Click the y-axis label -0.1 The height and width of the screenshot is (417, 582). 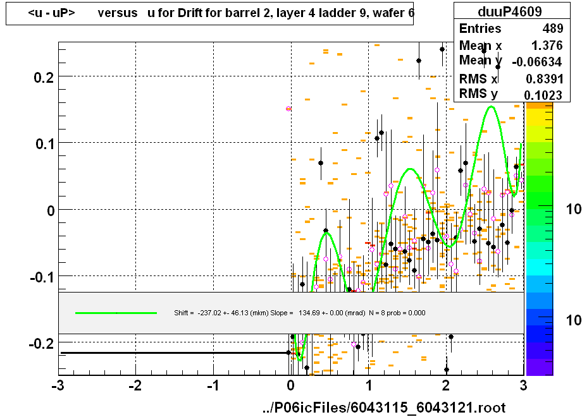coord(42,277)
